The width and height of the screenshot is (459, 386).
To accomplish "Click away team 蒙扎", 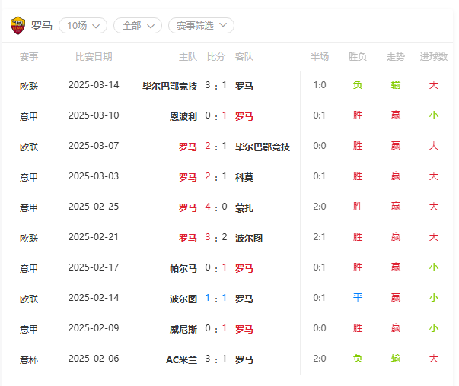I will pyautogui.click(x=244, y=207).
